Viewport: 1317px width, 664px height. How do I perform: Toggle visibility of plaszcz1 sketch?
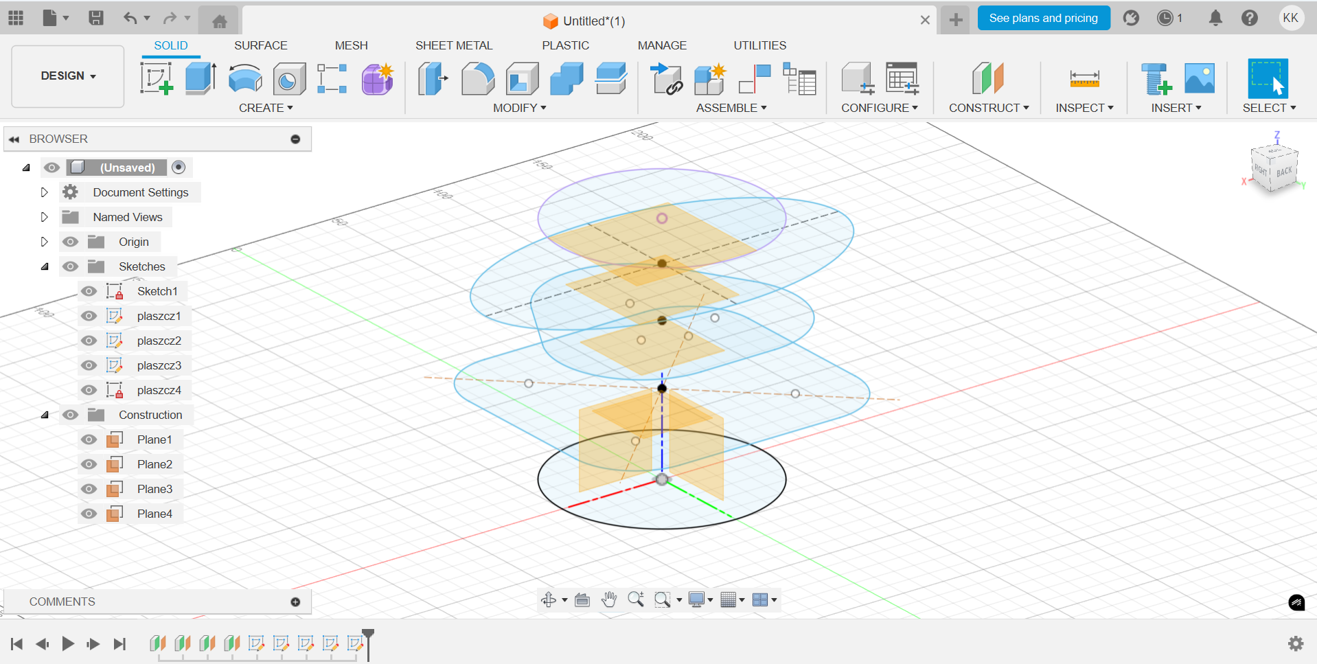pyautogui.click(x=89, y=316)
